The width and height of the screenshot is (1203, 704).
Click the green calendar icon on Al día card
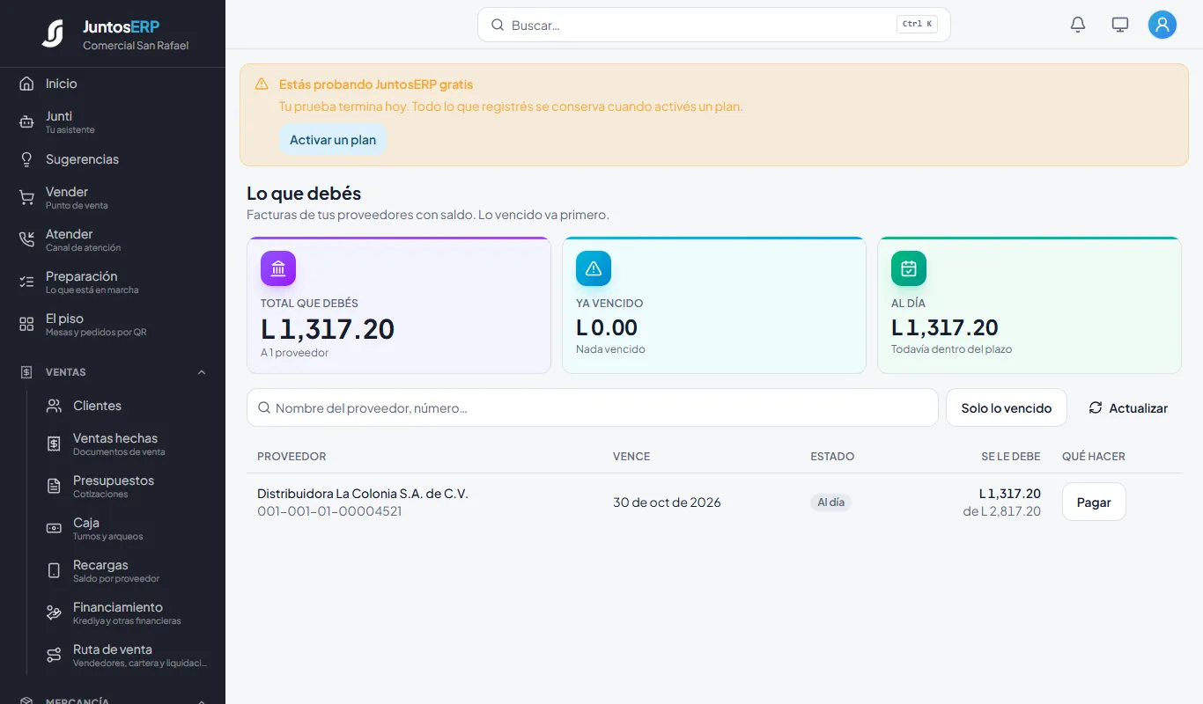click(909, 268)
